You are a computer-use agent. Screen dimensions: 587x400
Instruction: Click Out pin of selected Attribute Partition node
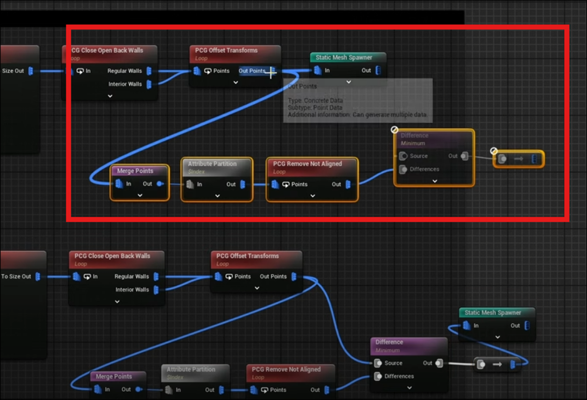243,184
